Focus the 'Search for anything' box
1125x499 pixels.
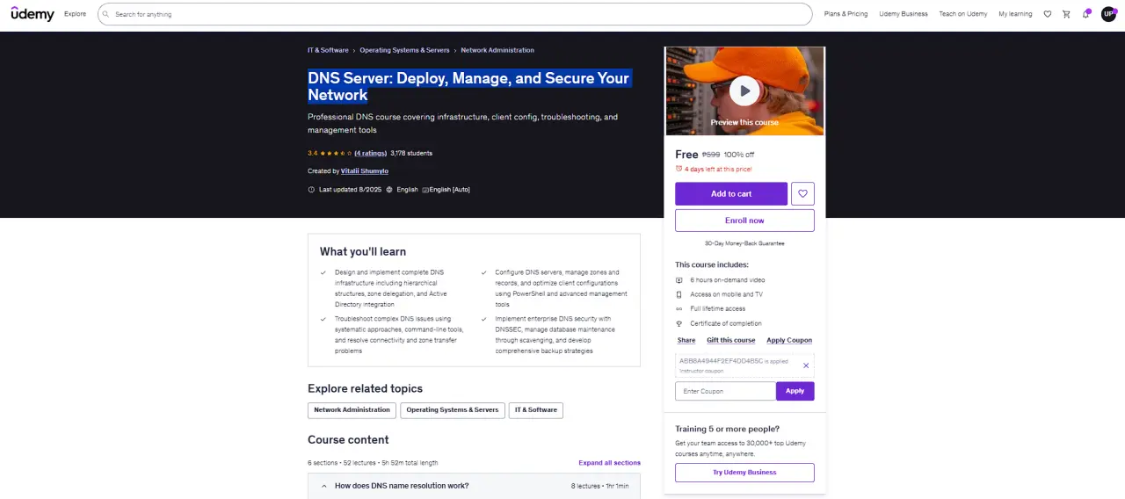(454, 14)
